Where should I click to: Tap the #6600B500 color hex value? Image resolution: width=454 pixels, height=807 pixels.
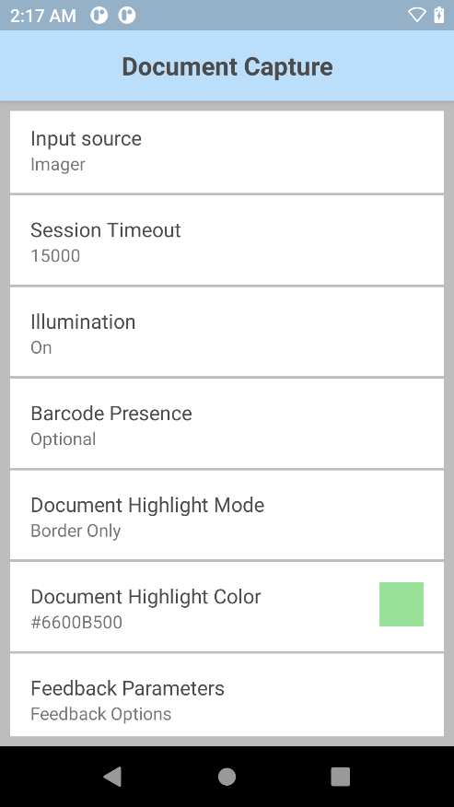click(x=76, y=622)
